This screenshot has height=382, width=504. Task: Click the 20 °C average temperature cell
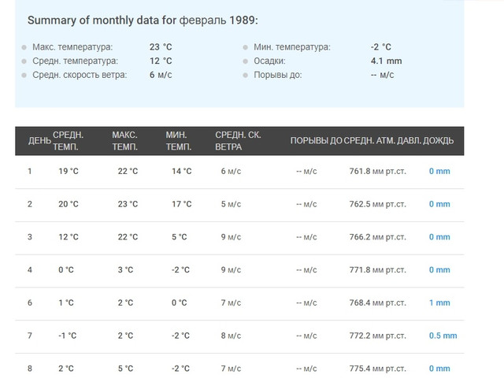click(69, 204)
